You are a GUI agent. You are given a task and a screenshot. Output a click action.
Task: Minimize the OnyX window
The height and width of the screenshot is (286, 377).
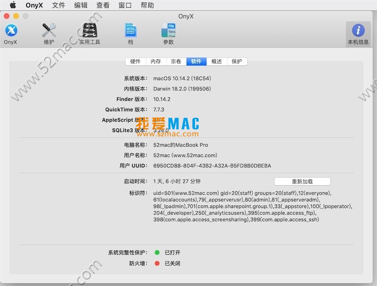coord(16,16)
